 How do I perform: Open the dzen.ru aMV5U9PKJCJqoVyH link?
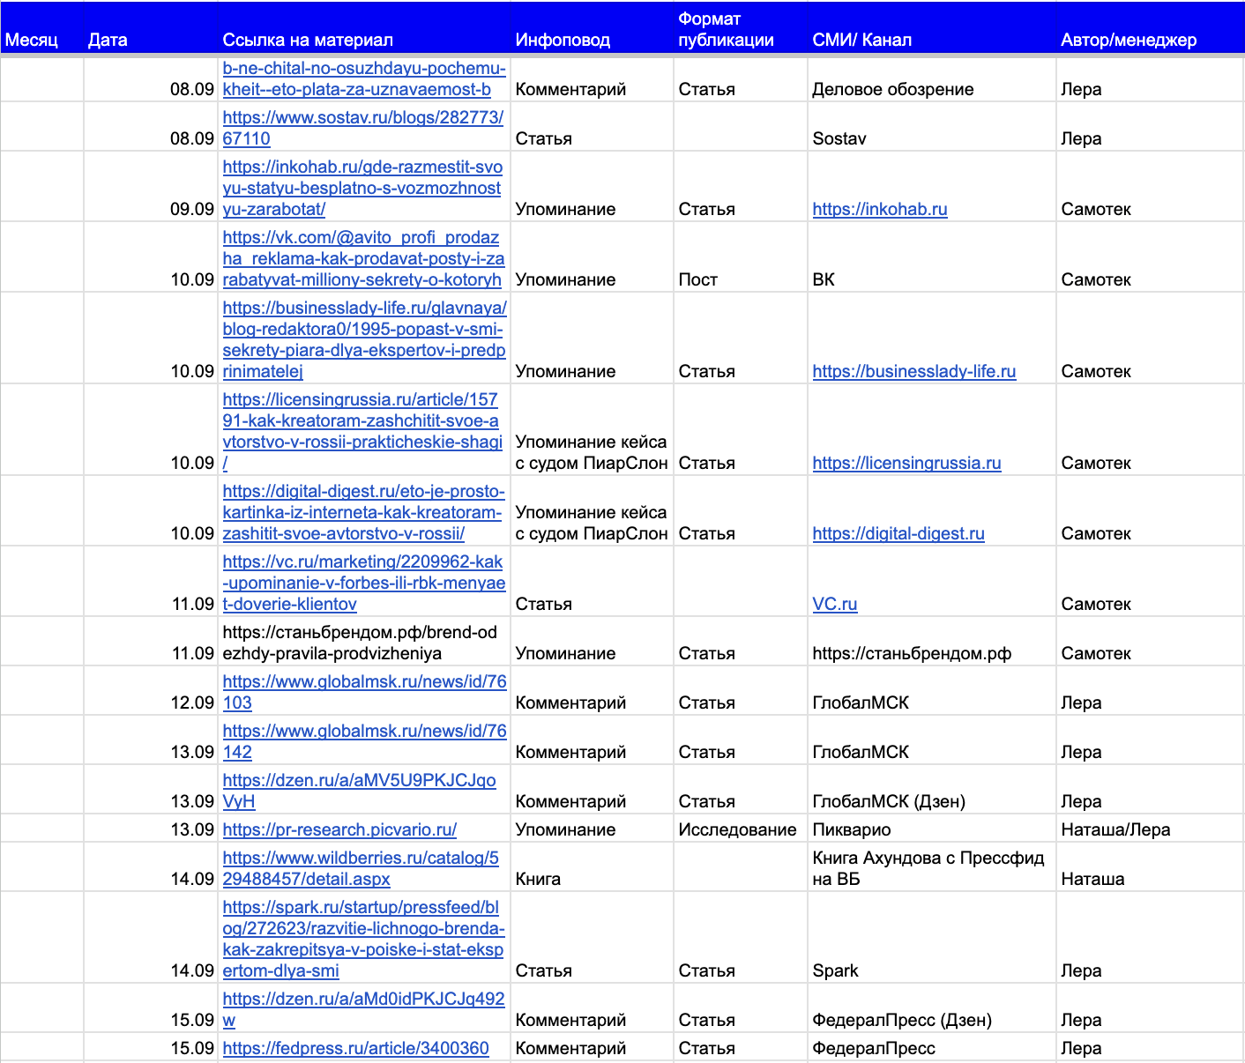tap(359, 791)
